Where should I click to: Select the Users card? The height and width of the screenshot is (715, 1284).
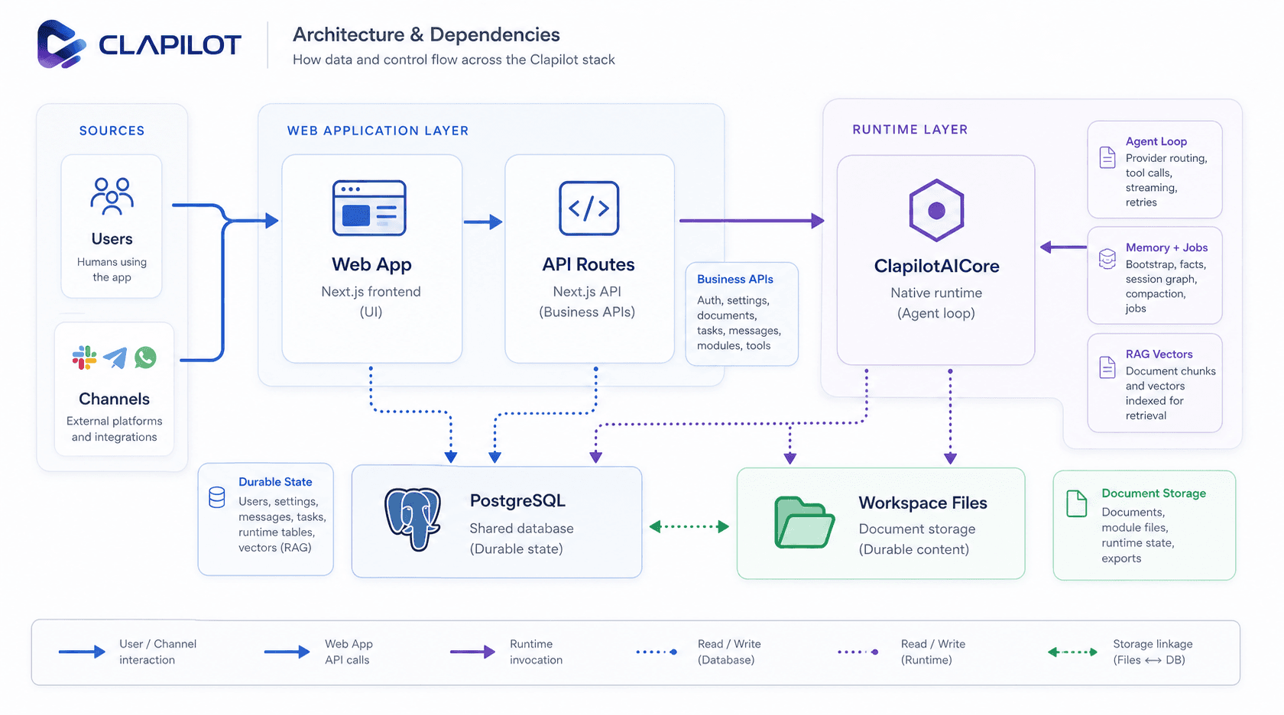tap(112, 226)
